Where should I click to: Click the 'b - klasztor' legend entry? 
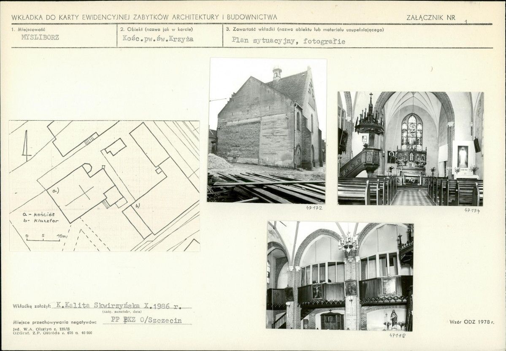(x=41, y=221)
